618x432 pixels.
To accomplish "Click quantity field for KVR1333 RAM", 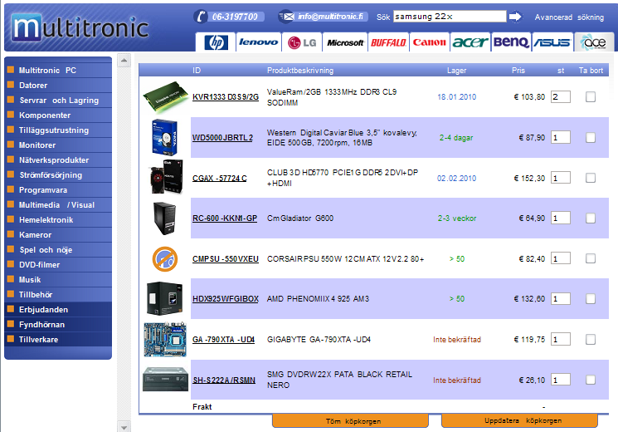I will click(561, 96).
